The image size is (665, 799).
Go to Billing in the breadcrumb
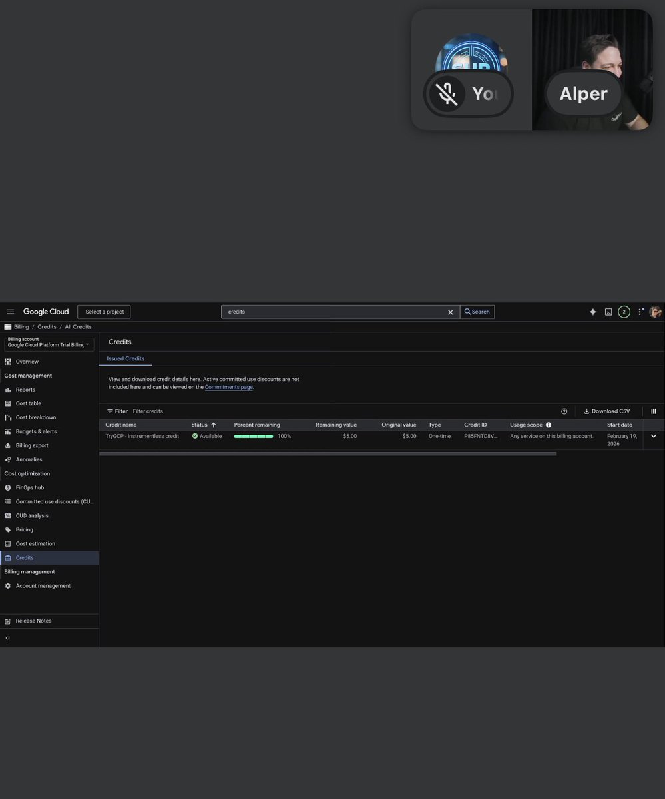(x=21, y=327)
